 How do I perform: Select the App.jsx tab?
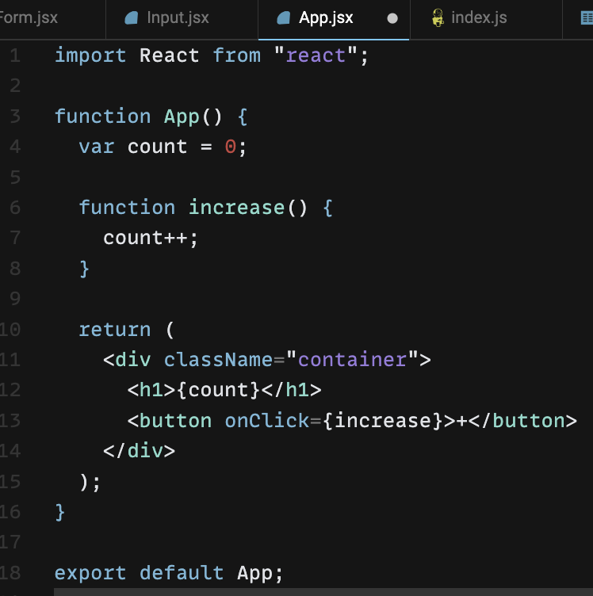click(x=334, y=18)
